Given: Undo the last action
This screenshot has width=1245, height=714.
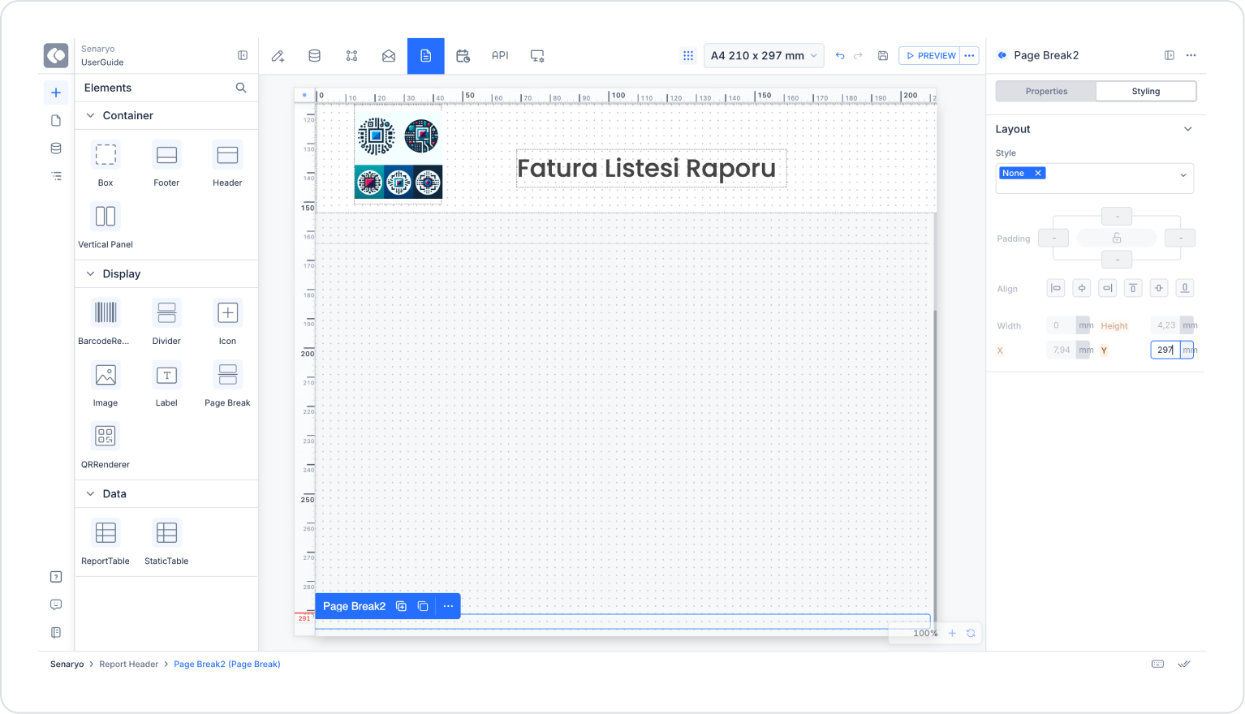Looking at the screenshot, I should (840, 56).
